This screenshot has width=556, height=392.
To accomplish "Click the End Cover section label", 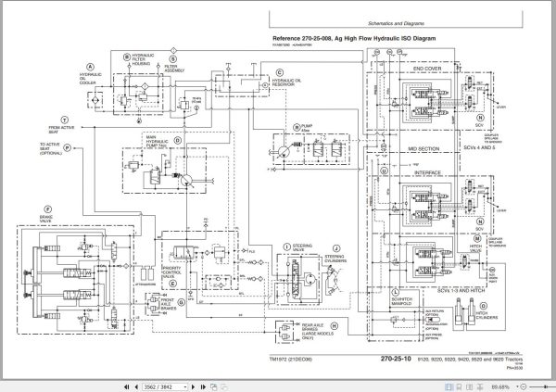I will pos(427,69).
